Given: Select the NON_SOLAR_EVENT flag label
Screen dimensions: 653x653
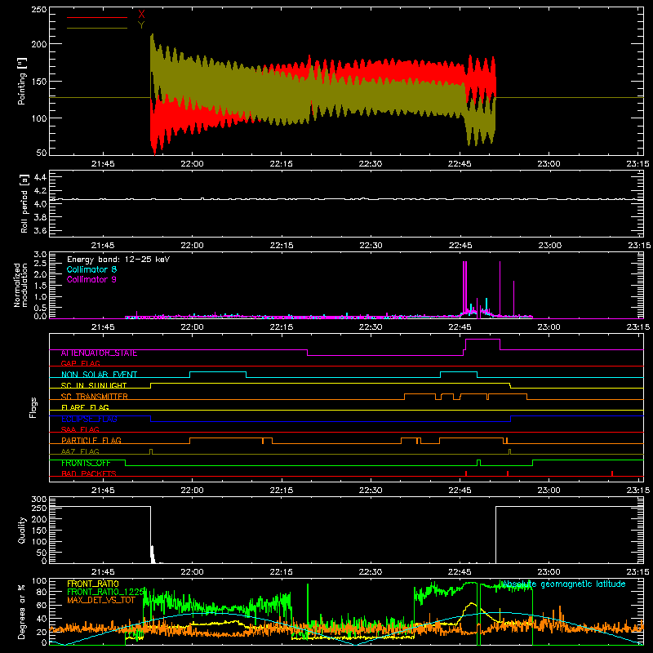Looking at the screenshot, I should tap(99, 375).
